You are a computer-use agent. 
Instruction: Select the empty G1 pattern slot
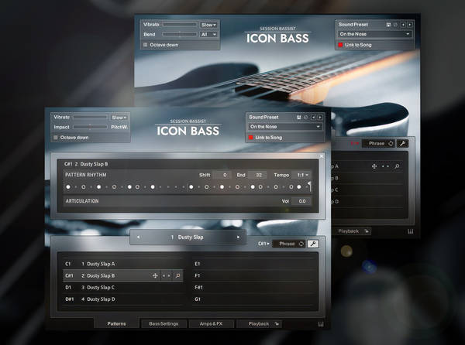coord(253,299)
